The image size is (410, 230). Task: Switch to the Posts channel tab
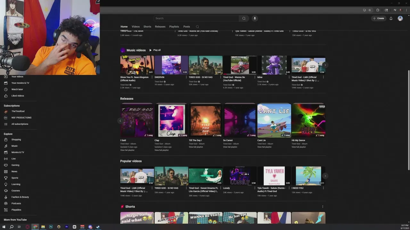[186, 27]
